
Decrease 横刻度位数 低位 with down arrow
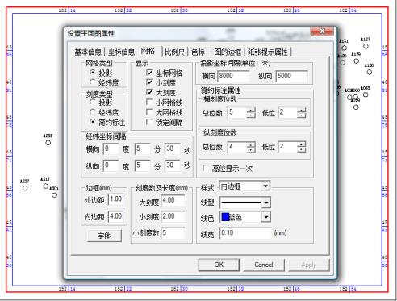coord(302,115)
